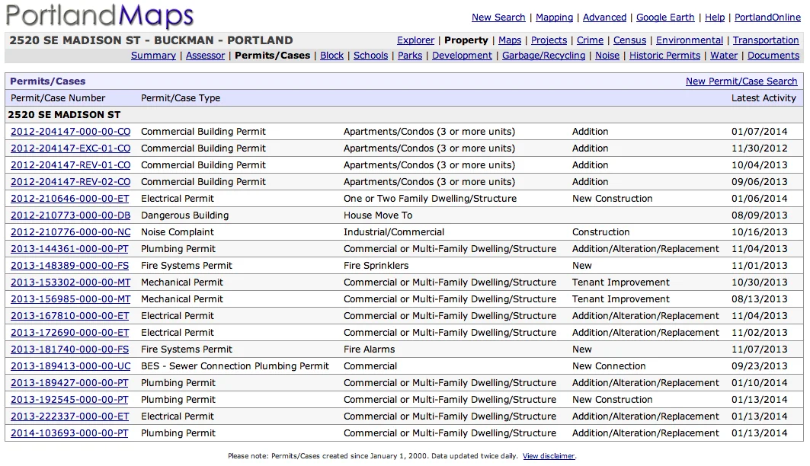Open the Transportation tab
Image resolution: width=810 pixels, height=466 pixels.
(x=766, y=40)
